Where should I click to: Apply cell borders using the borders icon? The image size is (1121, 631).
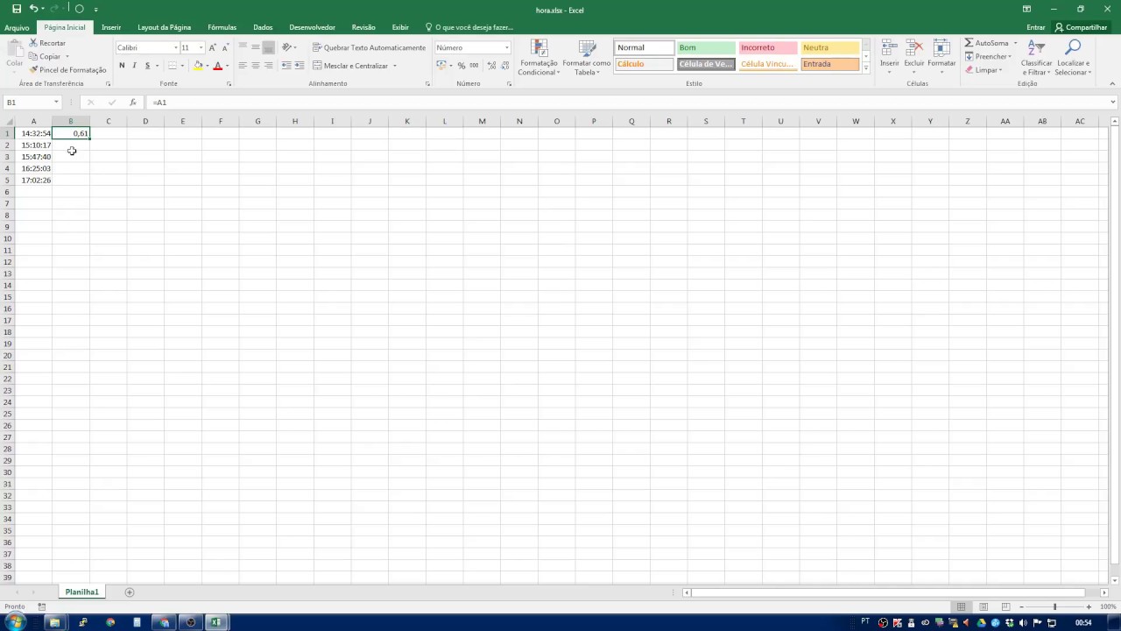pos(173,66)
